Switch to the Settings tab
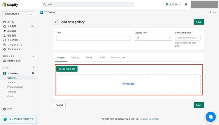The image size is (219, 125). 76,58
